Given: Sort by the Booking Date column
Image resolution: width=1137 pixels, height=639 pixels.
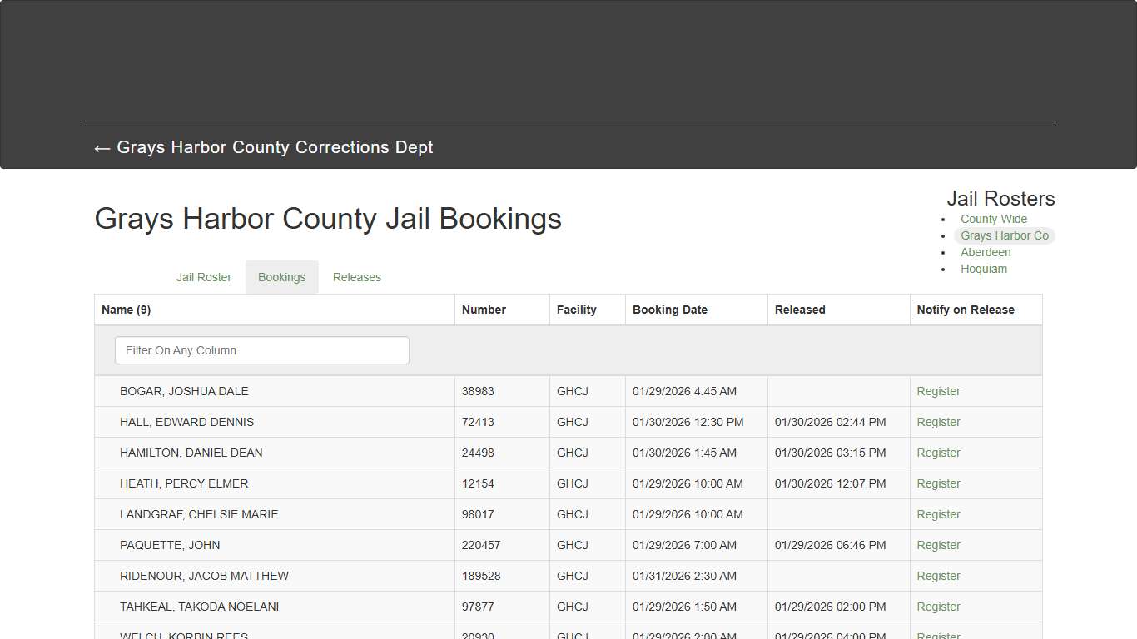Looking at the screenshot, I should click(x=670, y=309).
